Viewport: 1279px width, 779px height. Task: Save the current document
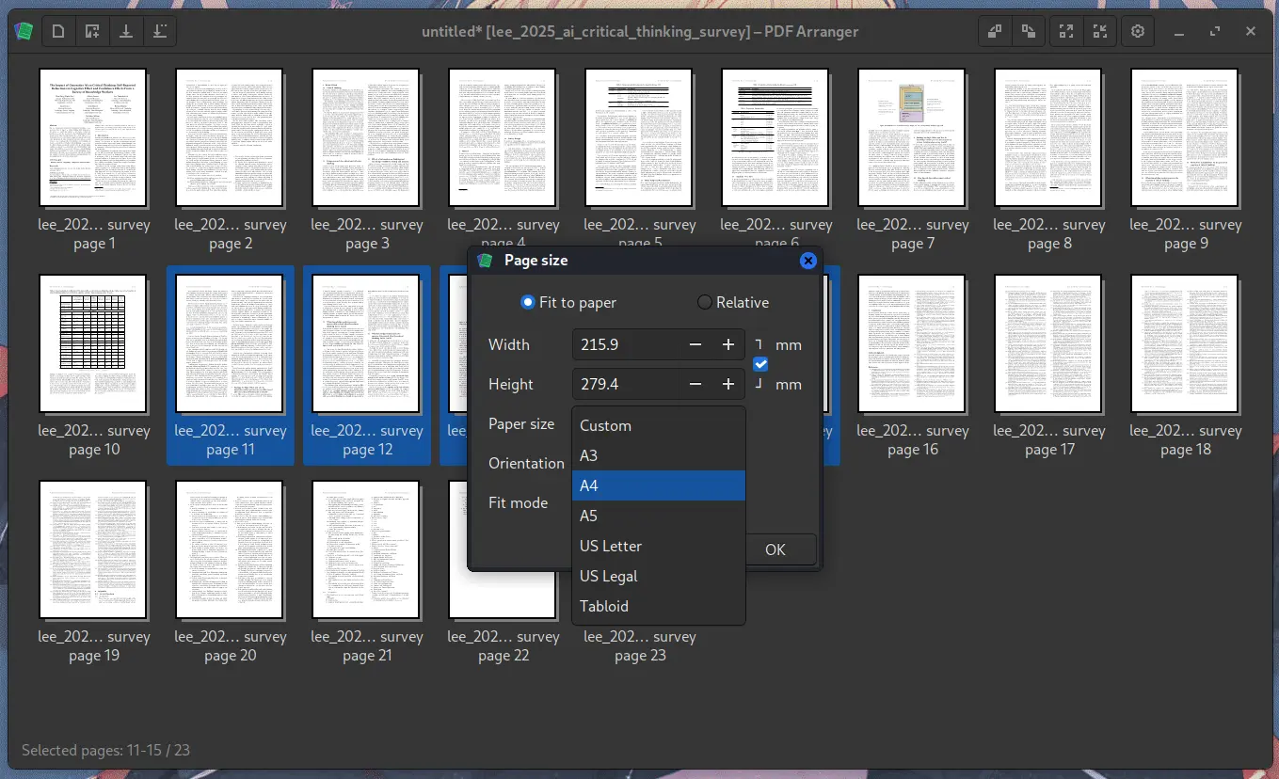point(126,31)
